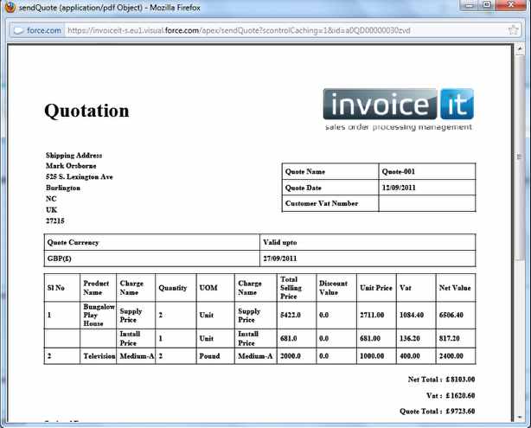Select the quote date 12/09/2011
The height and width of the screenshot is (428, 531).
399,188
